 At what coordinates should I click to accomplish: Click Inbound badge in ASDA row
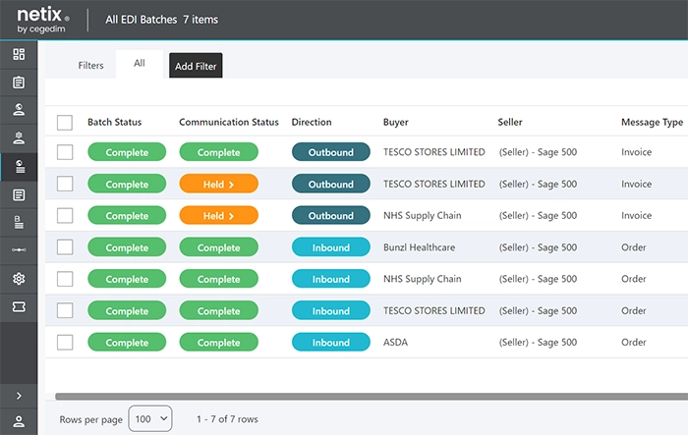[331, 342]
